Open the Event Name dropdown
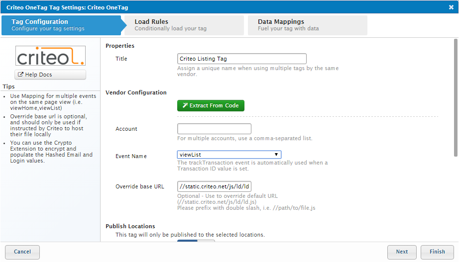The image size is (459, 262). [229, 155]
